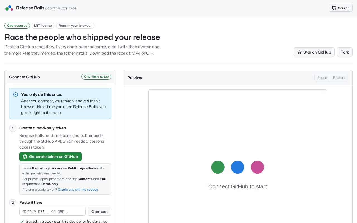
Task: Click the Fork button
Action: [x=345, y=52]
